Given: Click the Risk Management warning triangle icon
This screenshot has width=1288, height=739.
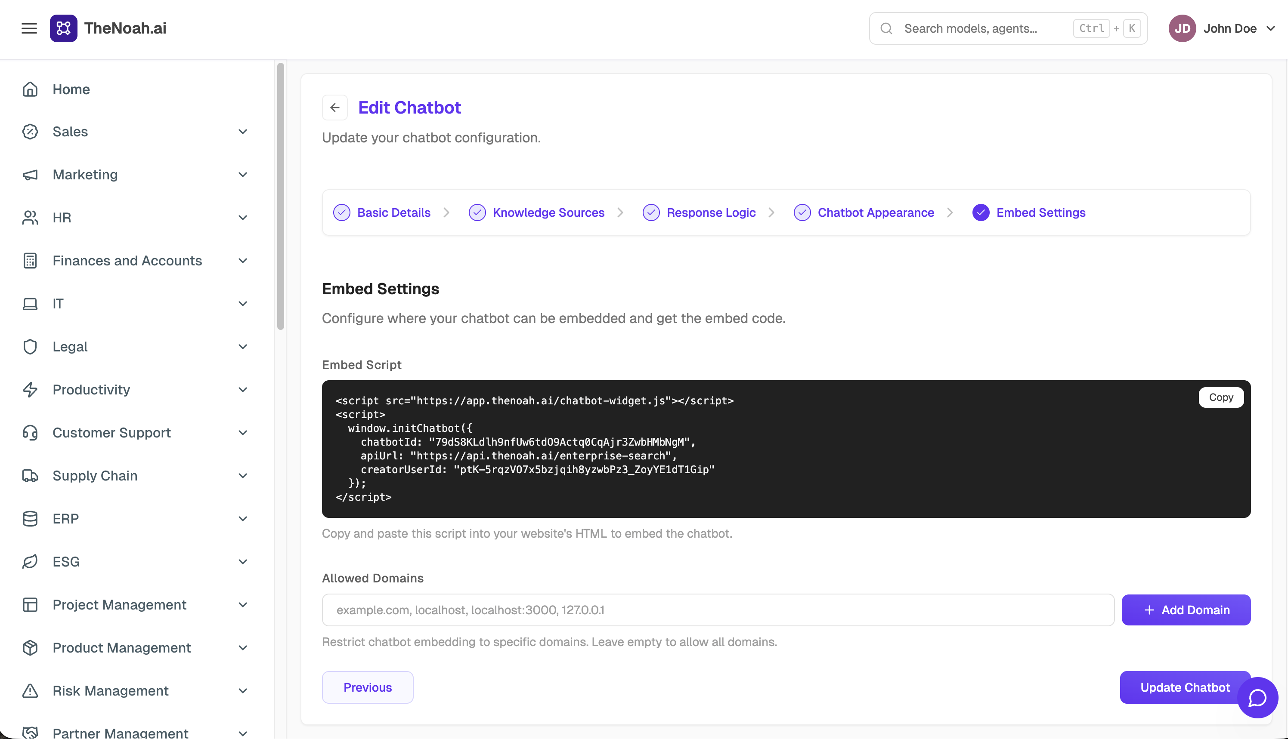Looking at the screenshot, I should point(30,691).
